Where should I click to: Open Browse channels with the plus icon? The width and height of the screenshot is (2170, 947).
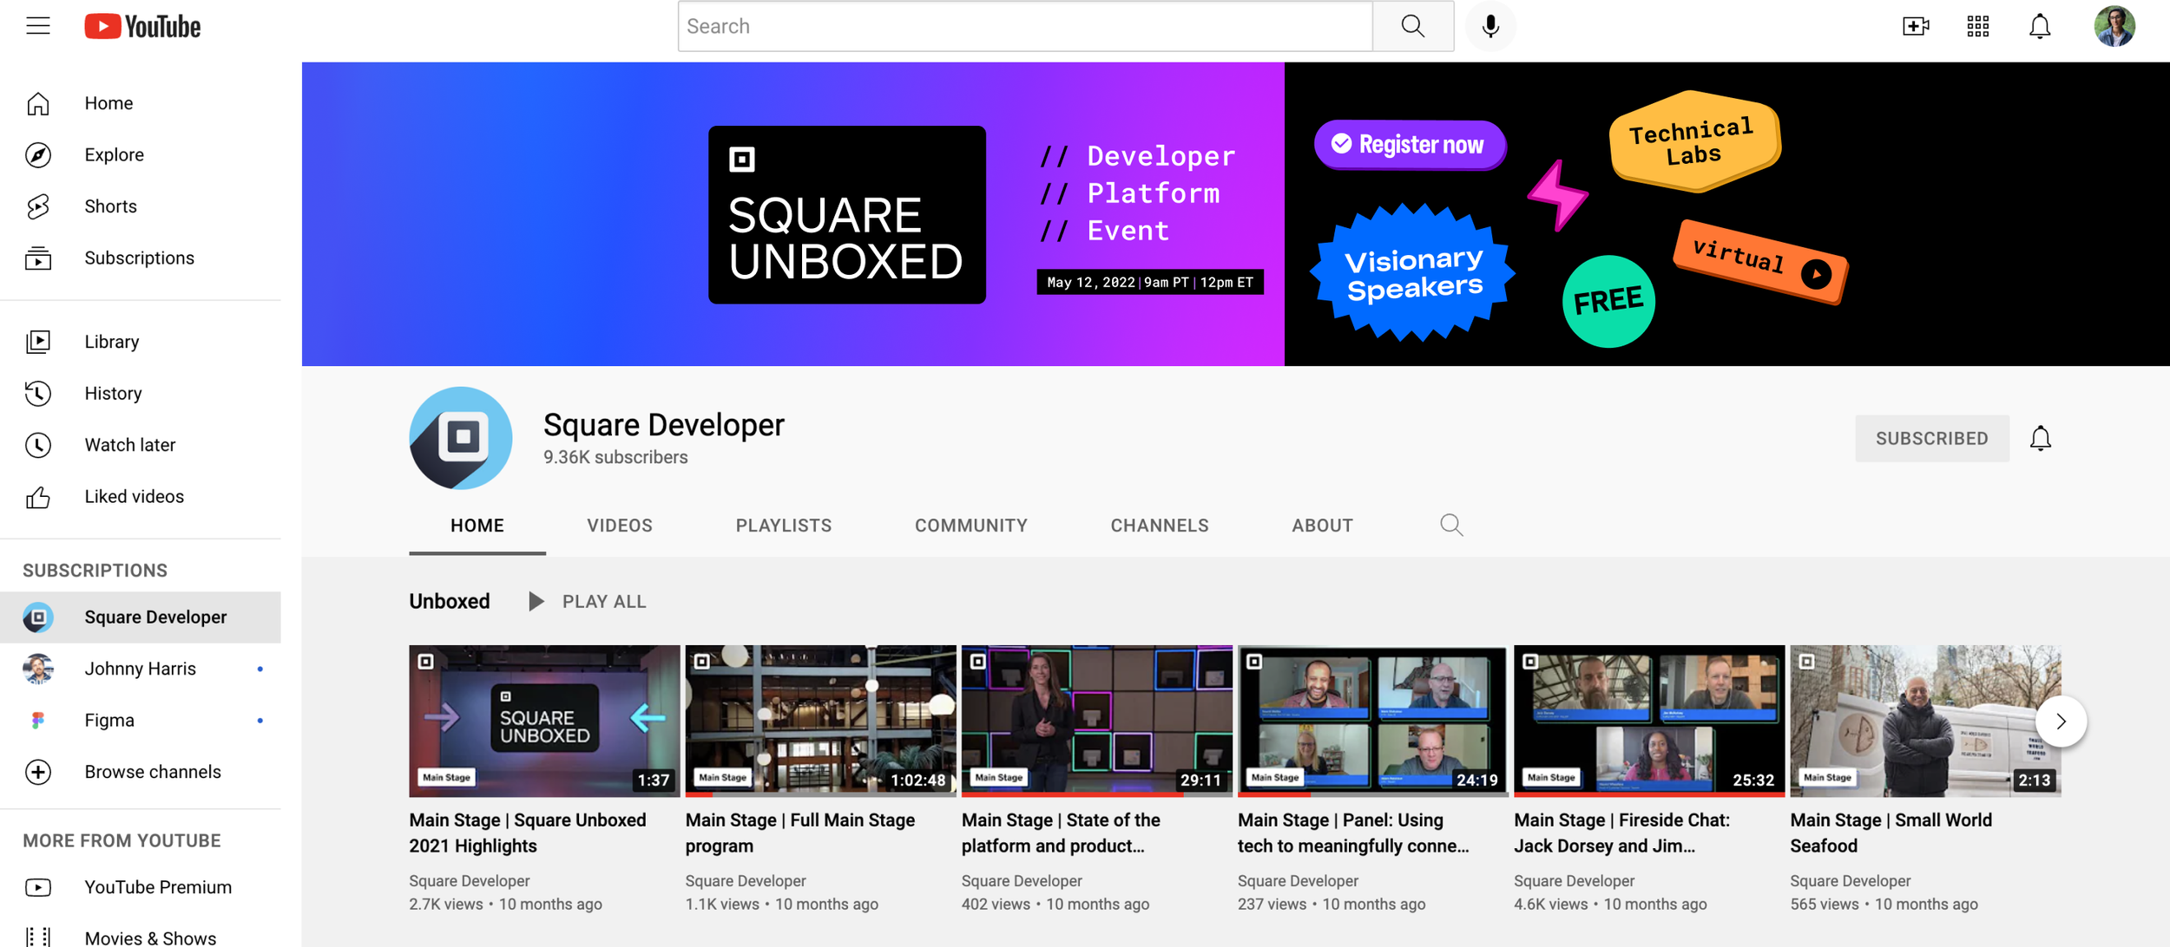152,772
